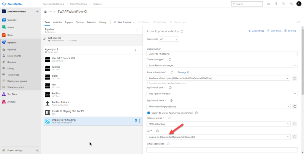Open the Boards section in sidebar
304x154 pixels.
tap(11, 27)
